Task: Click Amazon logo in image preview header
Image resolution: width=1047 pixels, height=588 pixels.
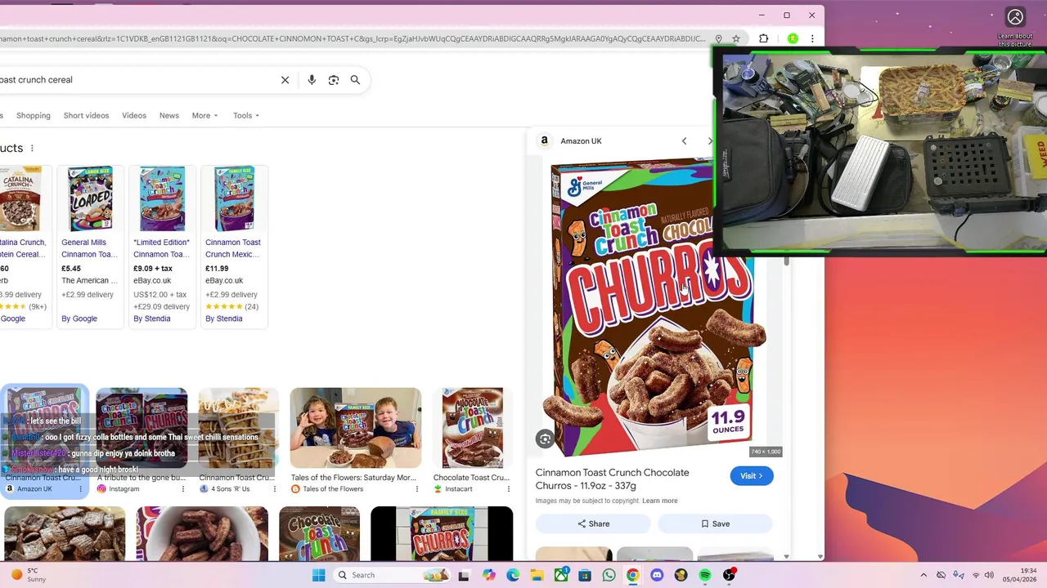Action: (x=545, y=140)
